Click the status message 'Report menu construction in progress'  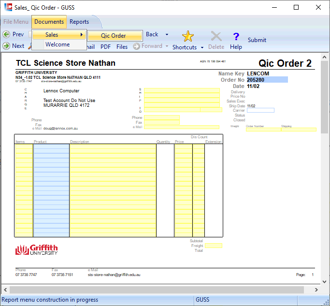pyautogui.click(x=50, y=300)
